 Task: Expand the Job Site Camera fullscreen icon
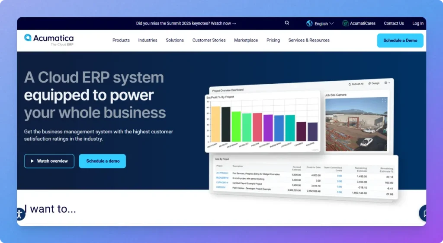coord(384,101)
